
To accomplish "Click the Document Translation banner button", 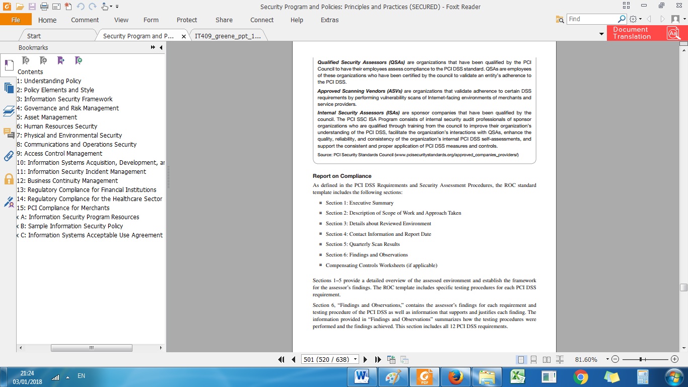I will pyautogui.click(x=644, y=33).
